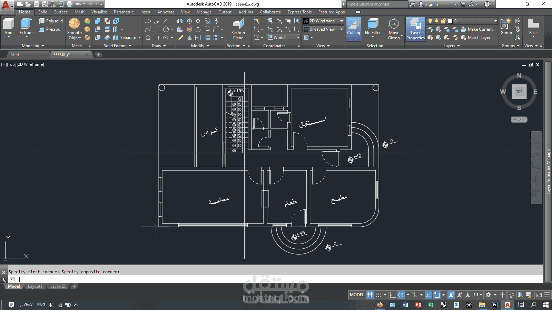
Task: Click the Match Layer button
Action: pyautogui.click(x=475, y=38)
